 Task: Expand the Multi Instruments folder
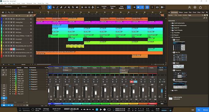point(171,23)
